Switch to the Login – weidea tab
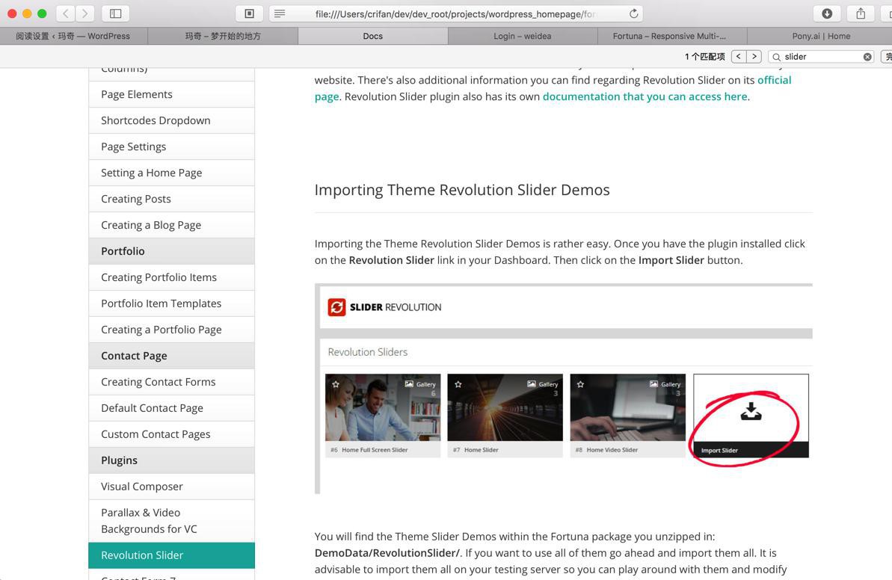The image size is (892, 580). 522,36
